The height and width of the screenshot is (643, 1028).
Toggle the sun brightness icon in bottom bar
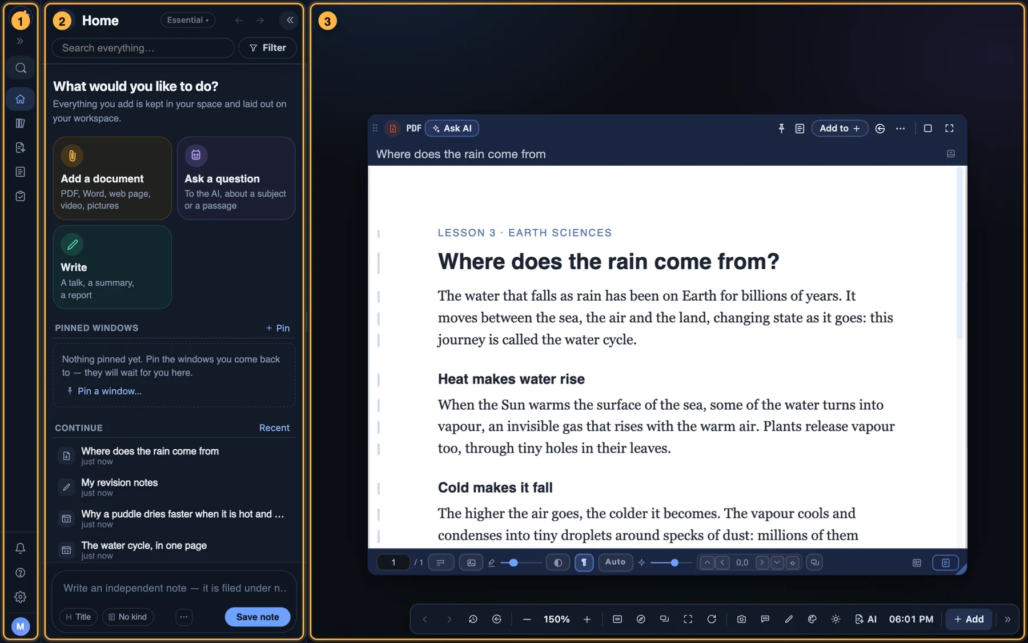836,619
